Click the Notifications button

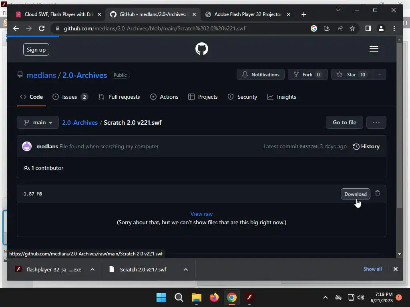(x=260, y=75)
